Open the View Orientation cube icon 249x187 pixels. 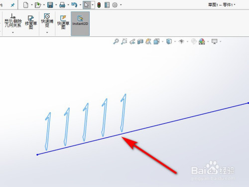[x=157, y=41]
